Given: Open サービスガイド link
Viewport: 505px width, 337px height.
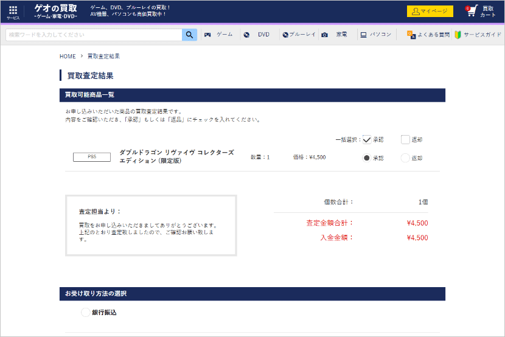Looking at the screenshot, I should [482, 35].
